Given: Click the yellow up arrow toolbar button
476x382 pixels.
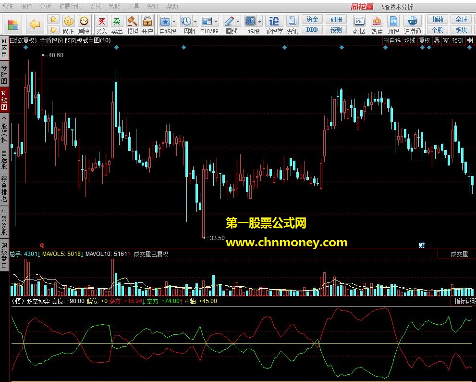Looking at the screenshot, I should tap(53, 20).
